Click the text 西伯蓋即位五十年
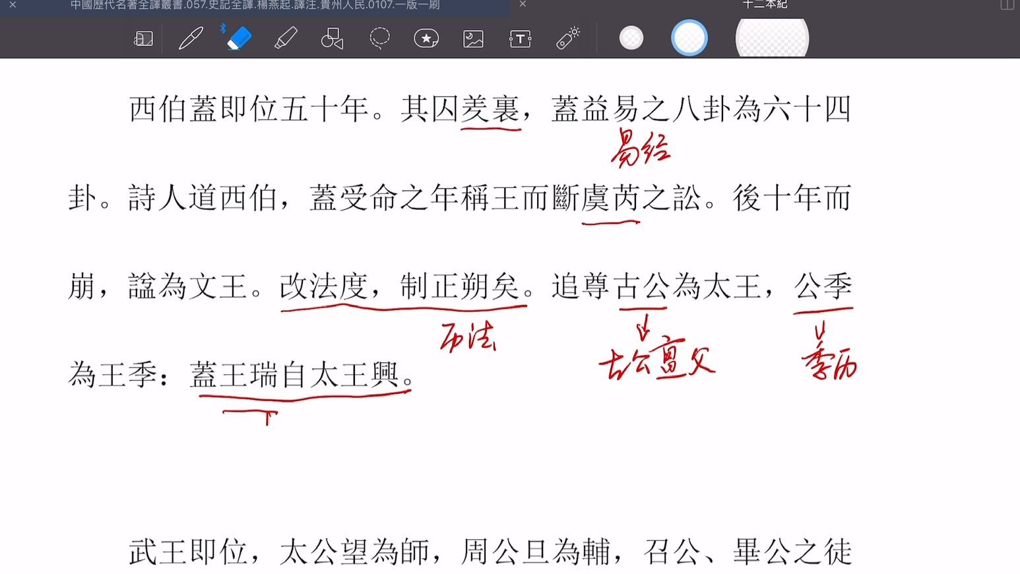The width and height of the screenshot is (1020, 574). [248, 109]
